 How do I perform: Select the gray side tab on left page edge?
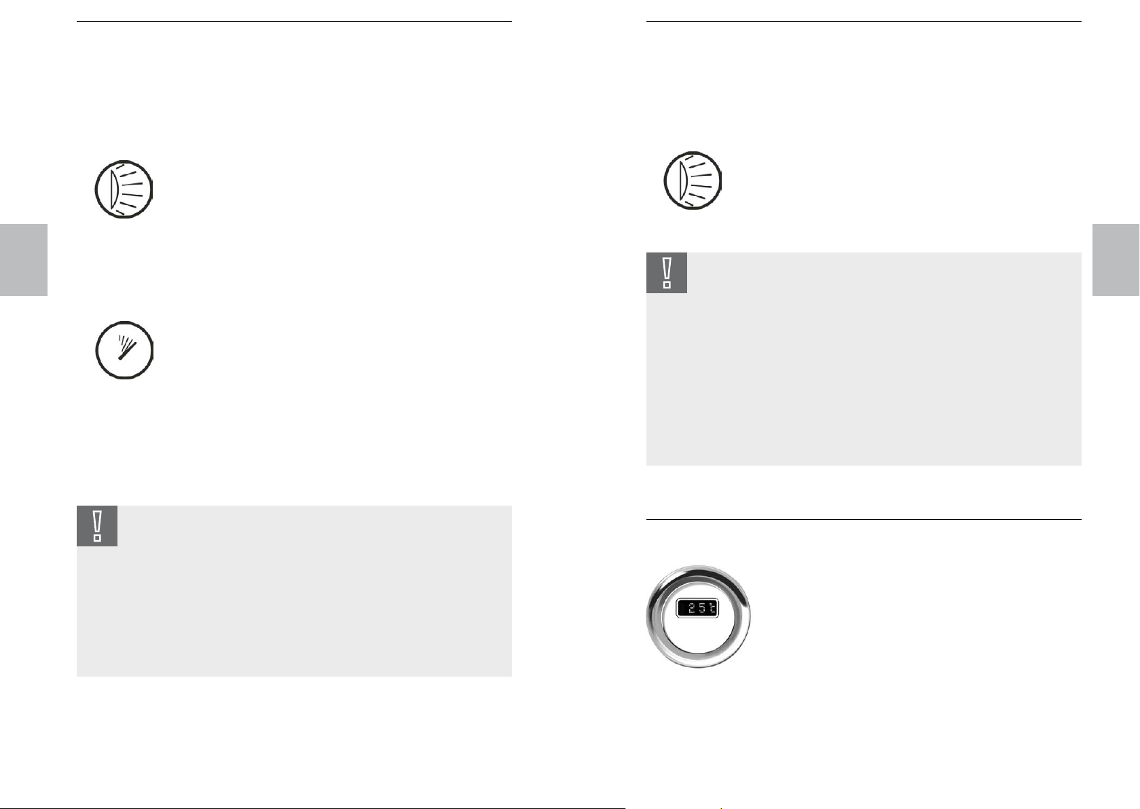pyautogui.click(x=24, y=260)
